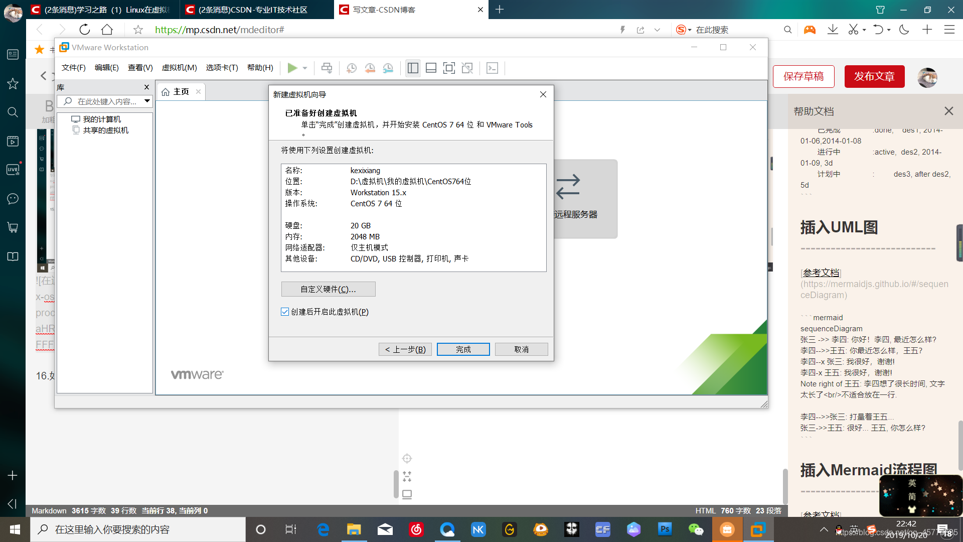Open Microsoft Edge from the taskbar
Image resolution: width=963 pixels, height=542 pixels.
pyautogui.click(x=323, y=529)
